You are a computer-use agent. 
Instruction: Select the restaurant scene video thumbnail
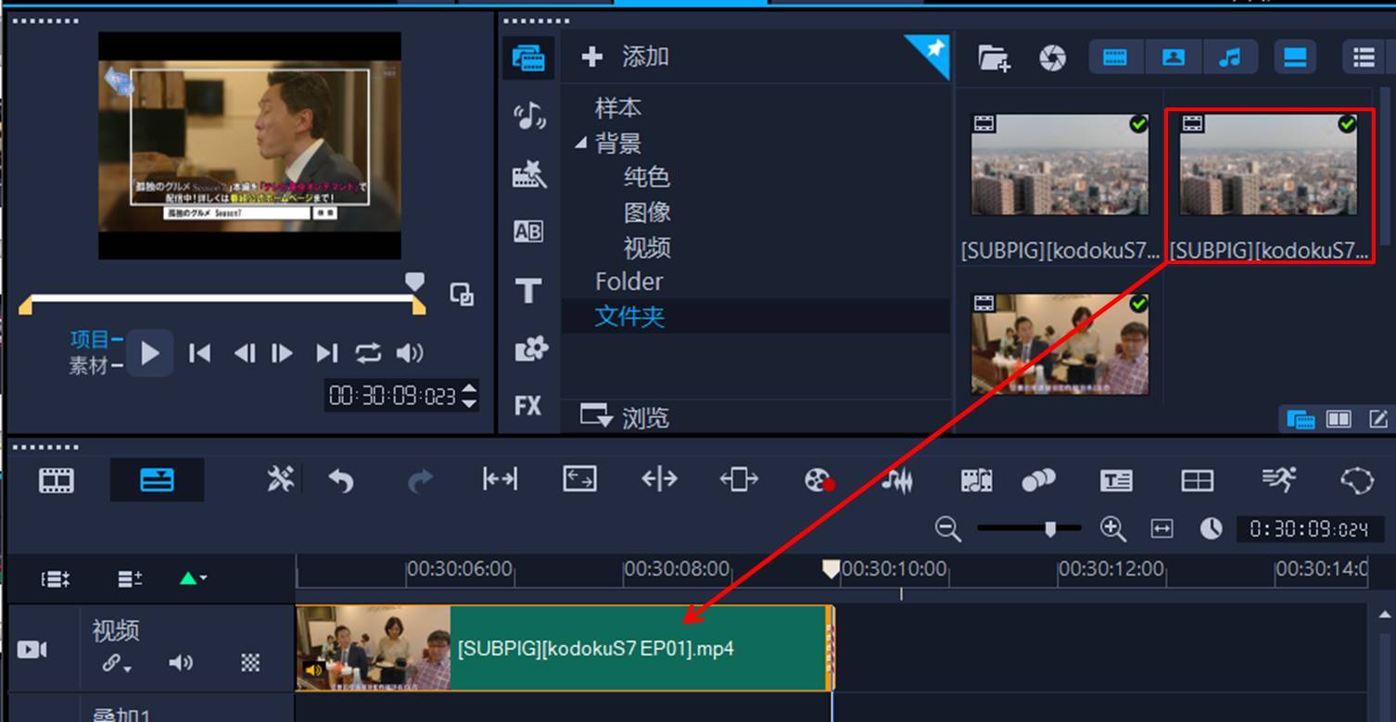point(1060,345)
